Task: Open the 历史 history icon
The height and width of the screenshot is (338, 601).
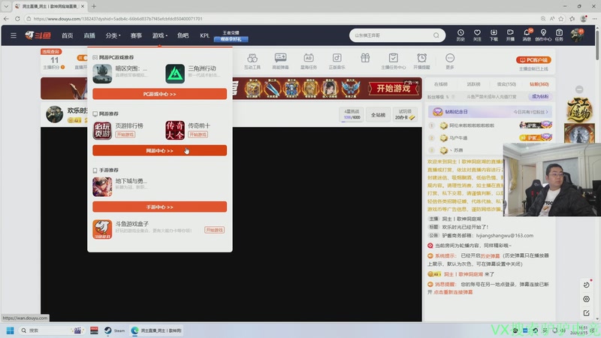Action: 461,35
